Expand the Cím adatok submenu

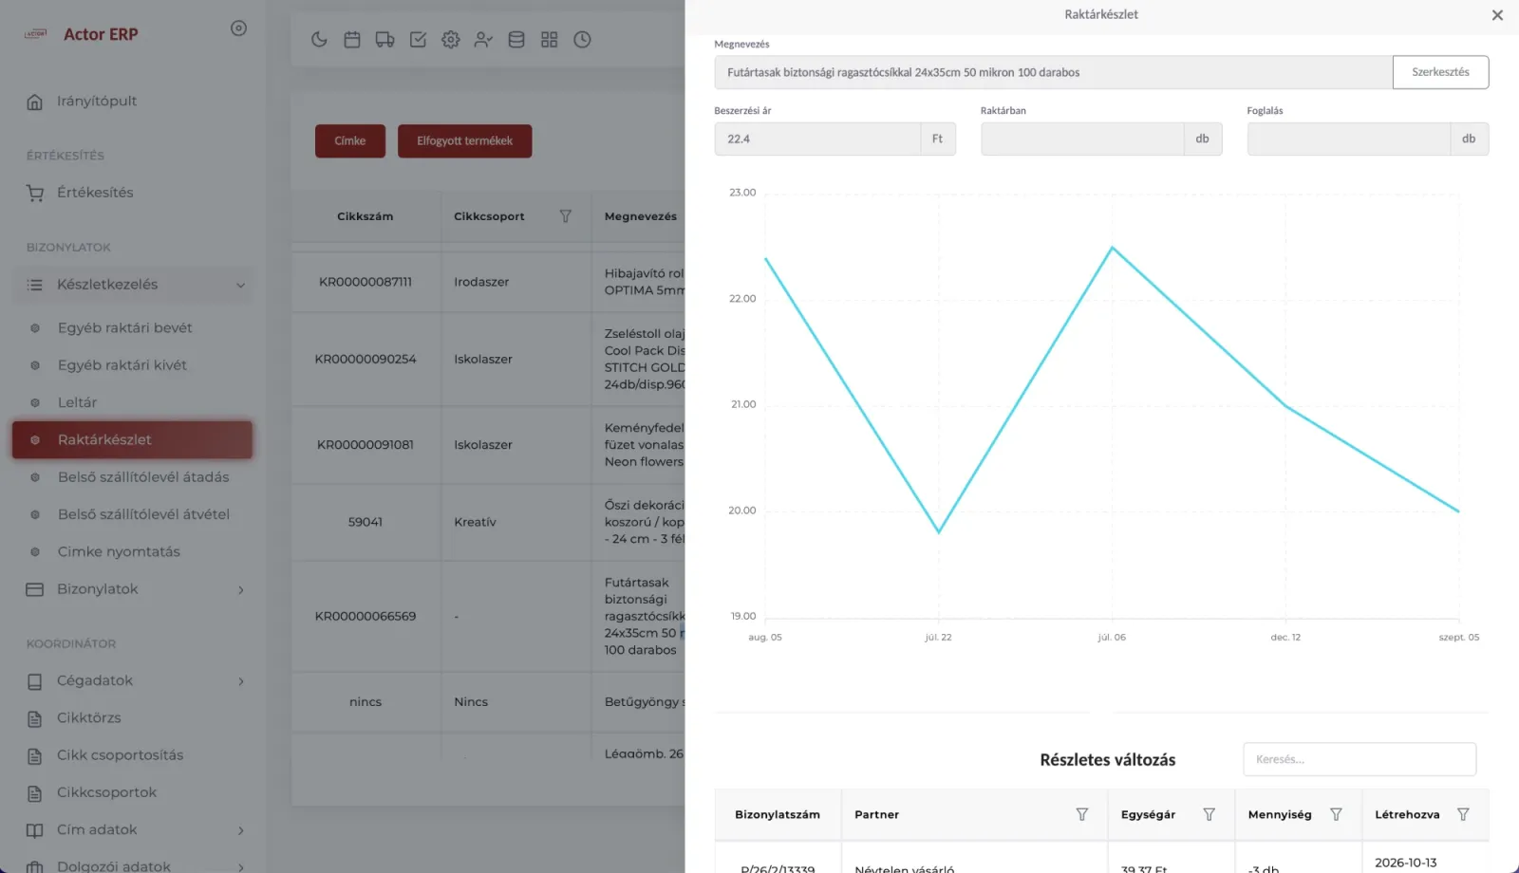click(133, 830)
